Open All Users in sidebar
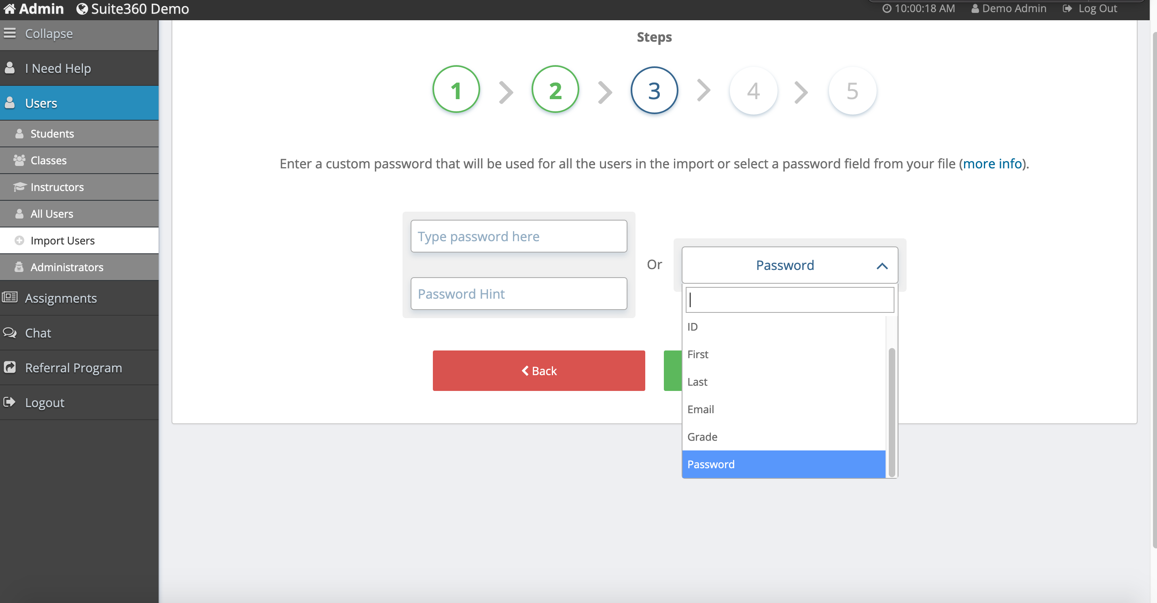 click(x=52, y=214)
